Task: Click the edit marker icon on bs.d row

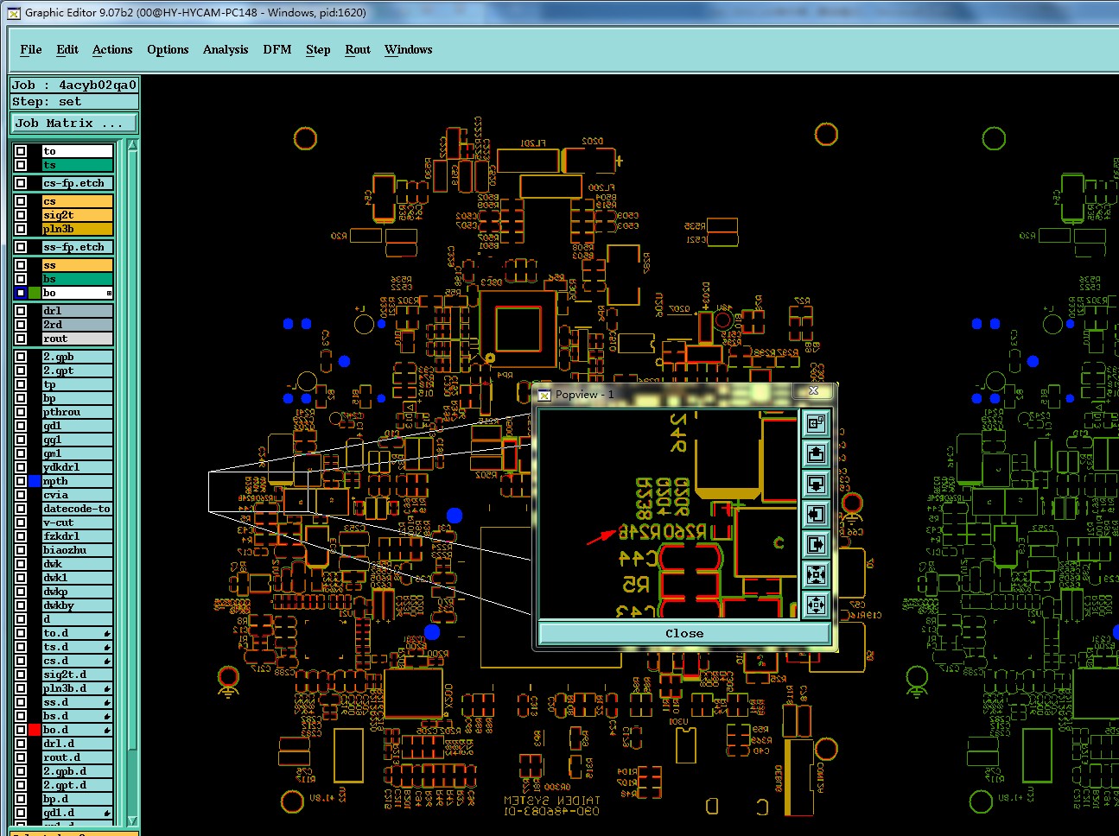Action: 107,717
